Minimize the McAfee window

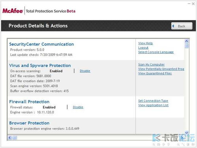189,4
